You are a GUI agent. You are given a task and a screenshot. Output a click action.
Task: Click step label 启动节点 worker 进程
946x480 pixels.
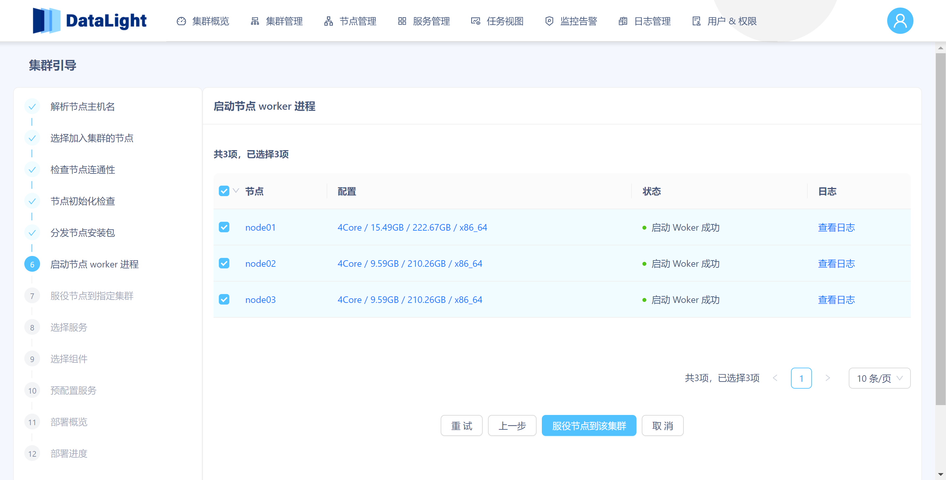pyautogui.click(x=94, y=264)
